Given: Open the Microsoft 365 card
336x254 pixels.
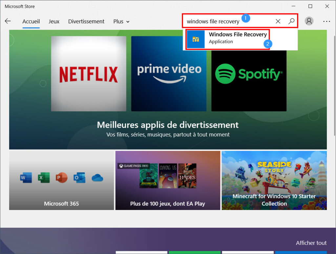Looking at the screenshot, I should [61, 180].
